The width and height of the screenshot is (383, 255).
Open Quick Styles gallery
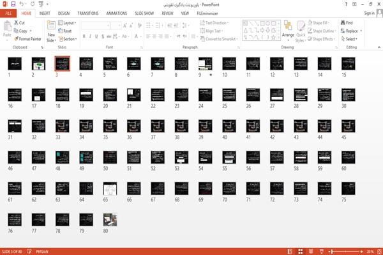[301, 31]
